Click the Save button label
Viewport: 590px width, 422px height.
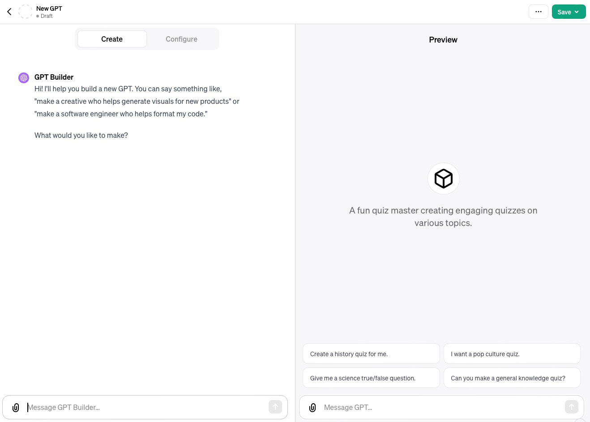(x=564, y=12)
